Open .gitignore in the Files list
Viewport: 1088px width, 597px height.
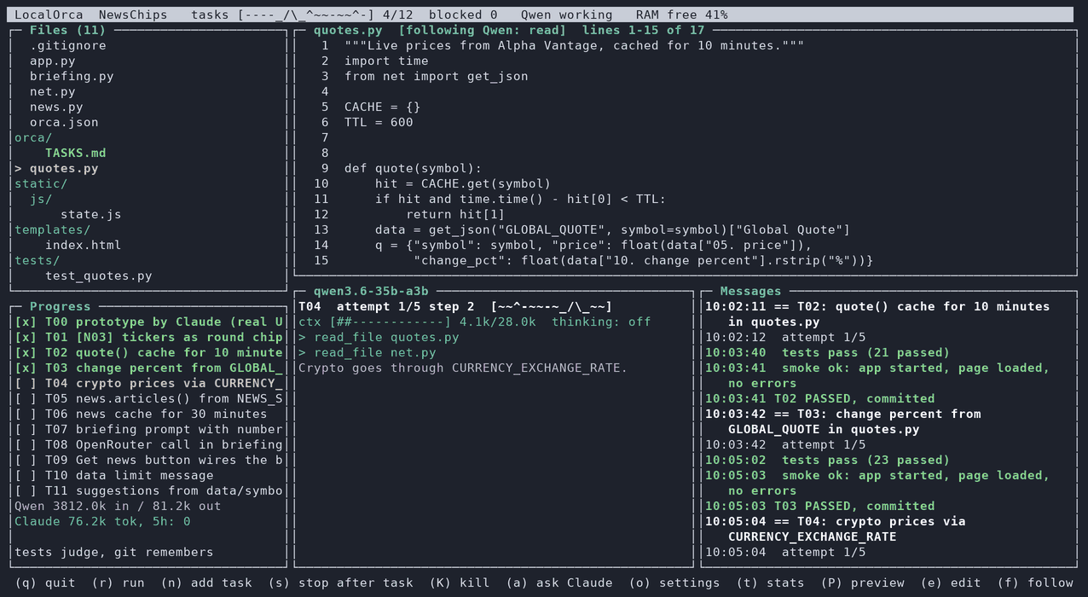(x=67, y=45)
